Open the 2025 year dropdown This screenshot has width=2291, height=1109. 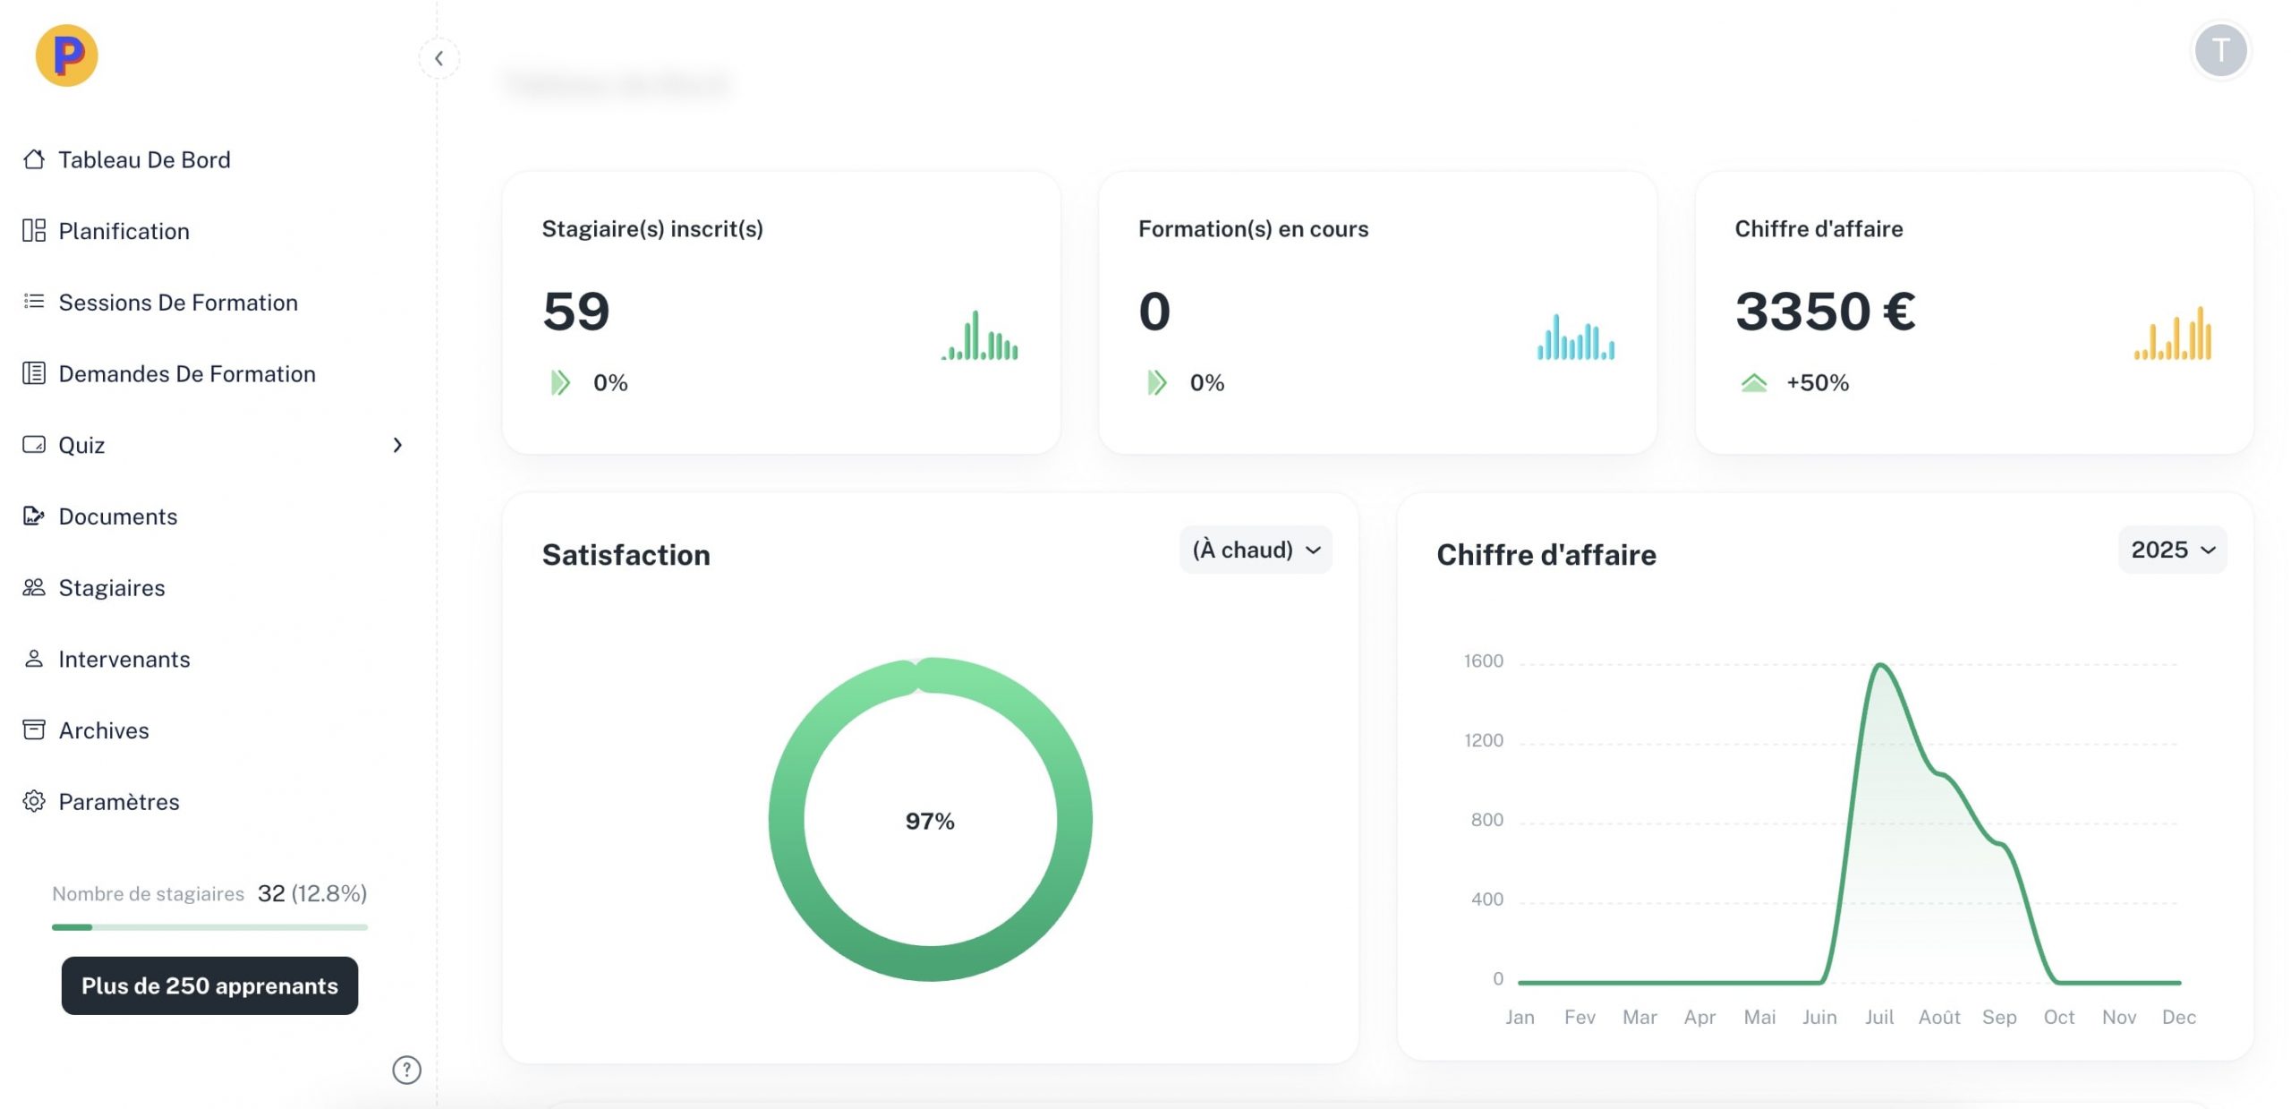(2172, 550)
